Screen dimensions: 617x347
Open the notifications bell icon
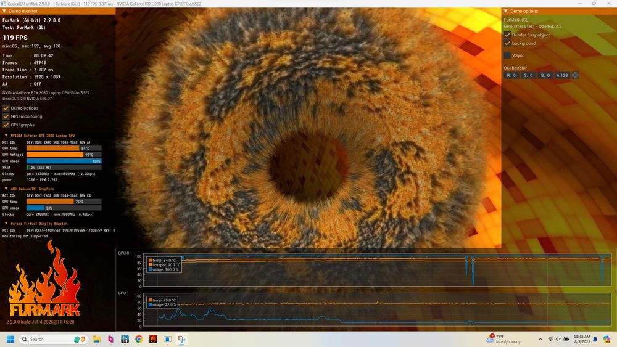point(595,339)
